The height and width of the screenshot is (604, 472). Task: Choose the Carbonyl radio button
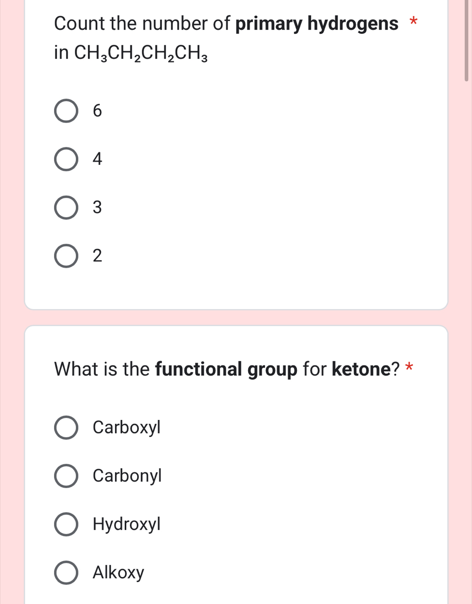point(66,476)
